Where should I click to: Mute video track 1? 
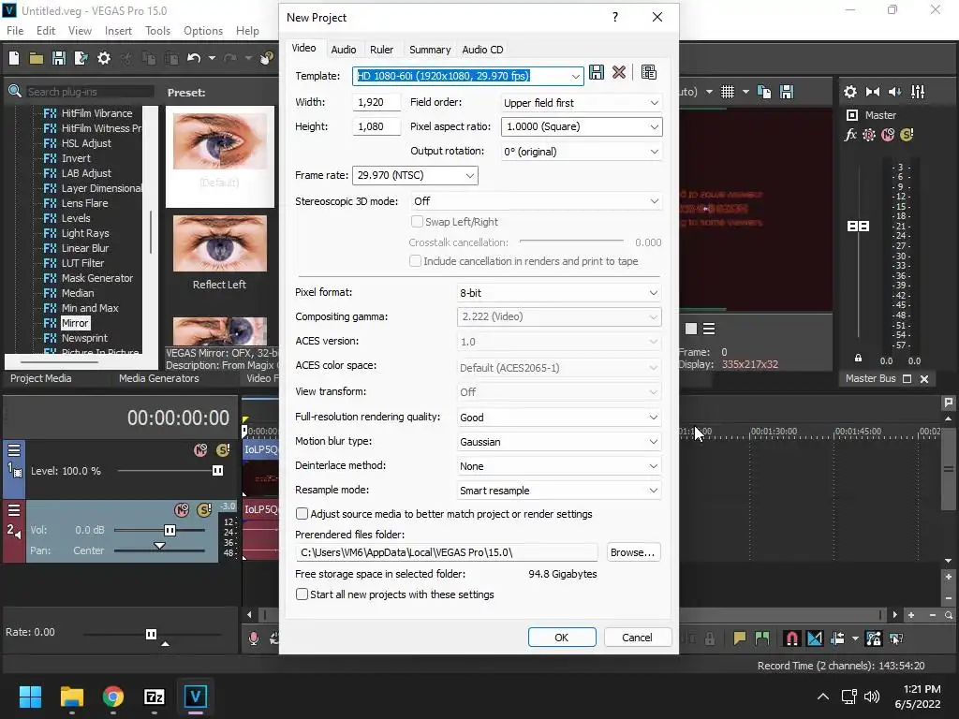pos(200,450)
